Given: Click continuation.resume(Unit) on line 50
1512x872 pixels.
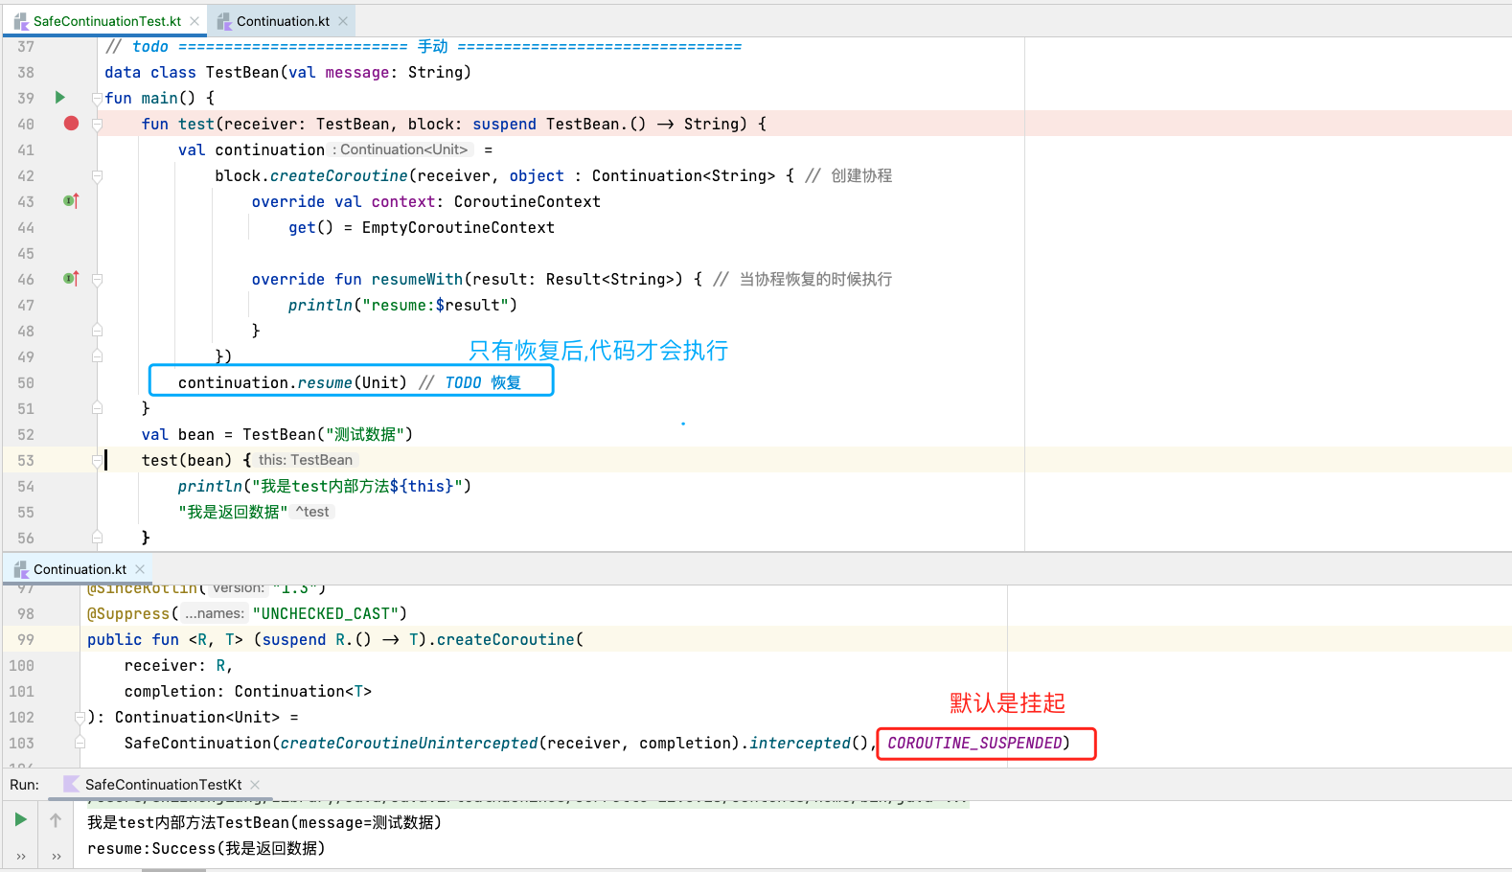Looking at the screenshot, I should [292, 382].
